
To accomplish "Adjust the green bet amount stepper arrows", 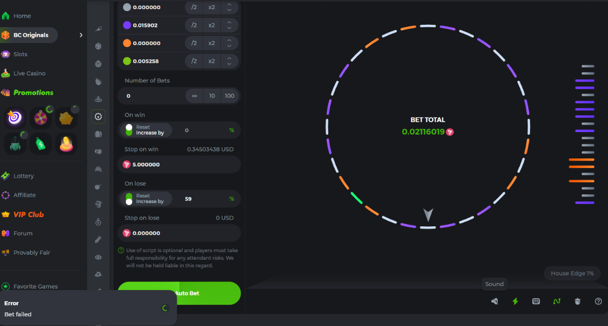I will 229,61.
